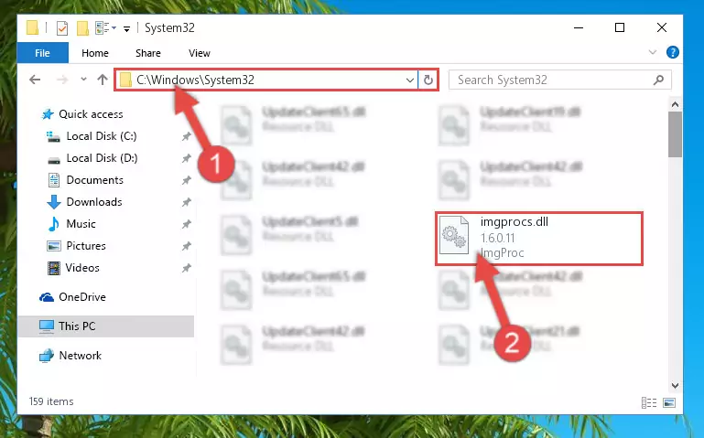Image resolution: width=704 pixels, height=438 pixels.
Task: Select Network in the navigation pane
Action: coord(81,356)
